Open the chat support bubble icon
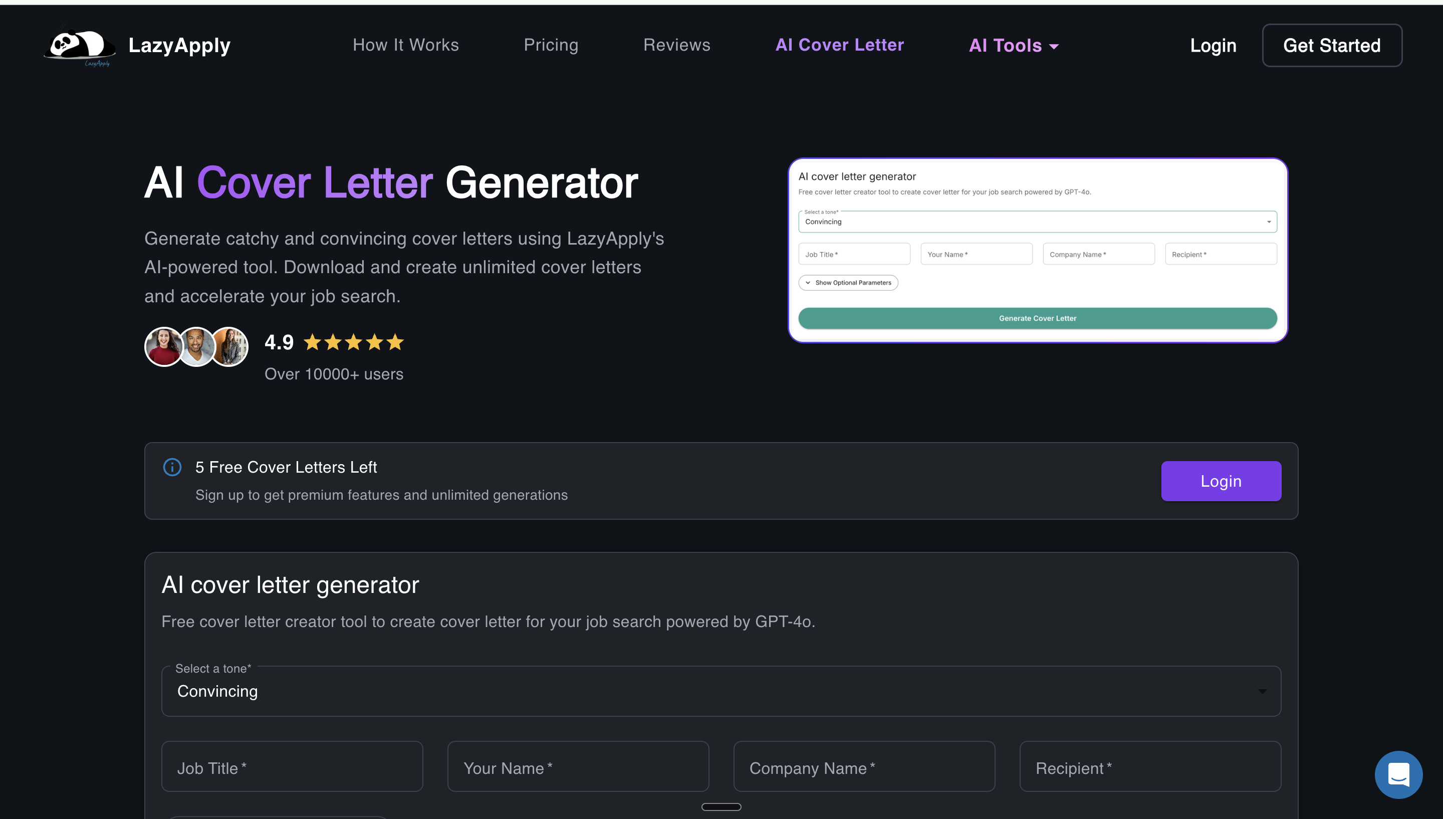This screenshot has height=819, width=1443. point(1398,774)
